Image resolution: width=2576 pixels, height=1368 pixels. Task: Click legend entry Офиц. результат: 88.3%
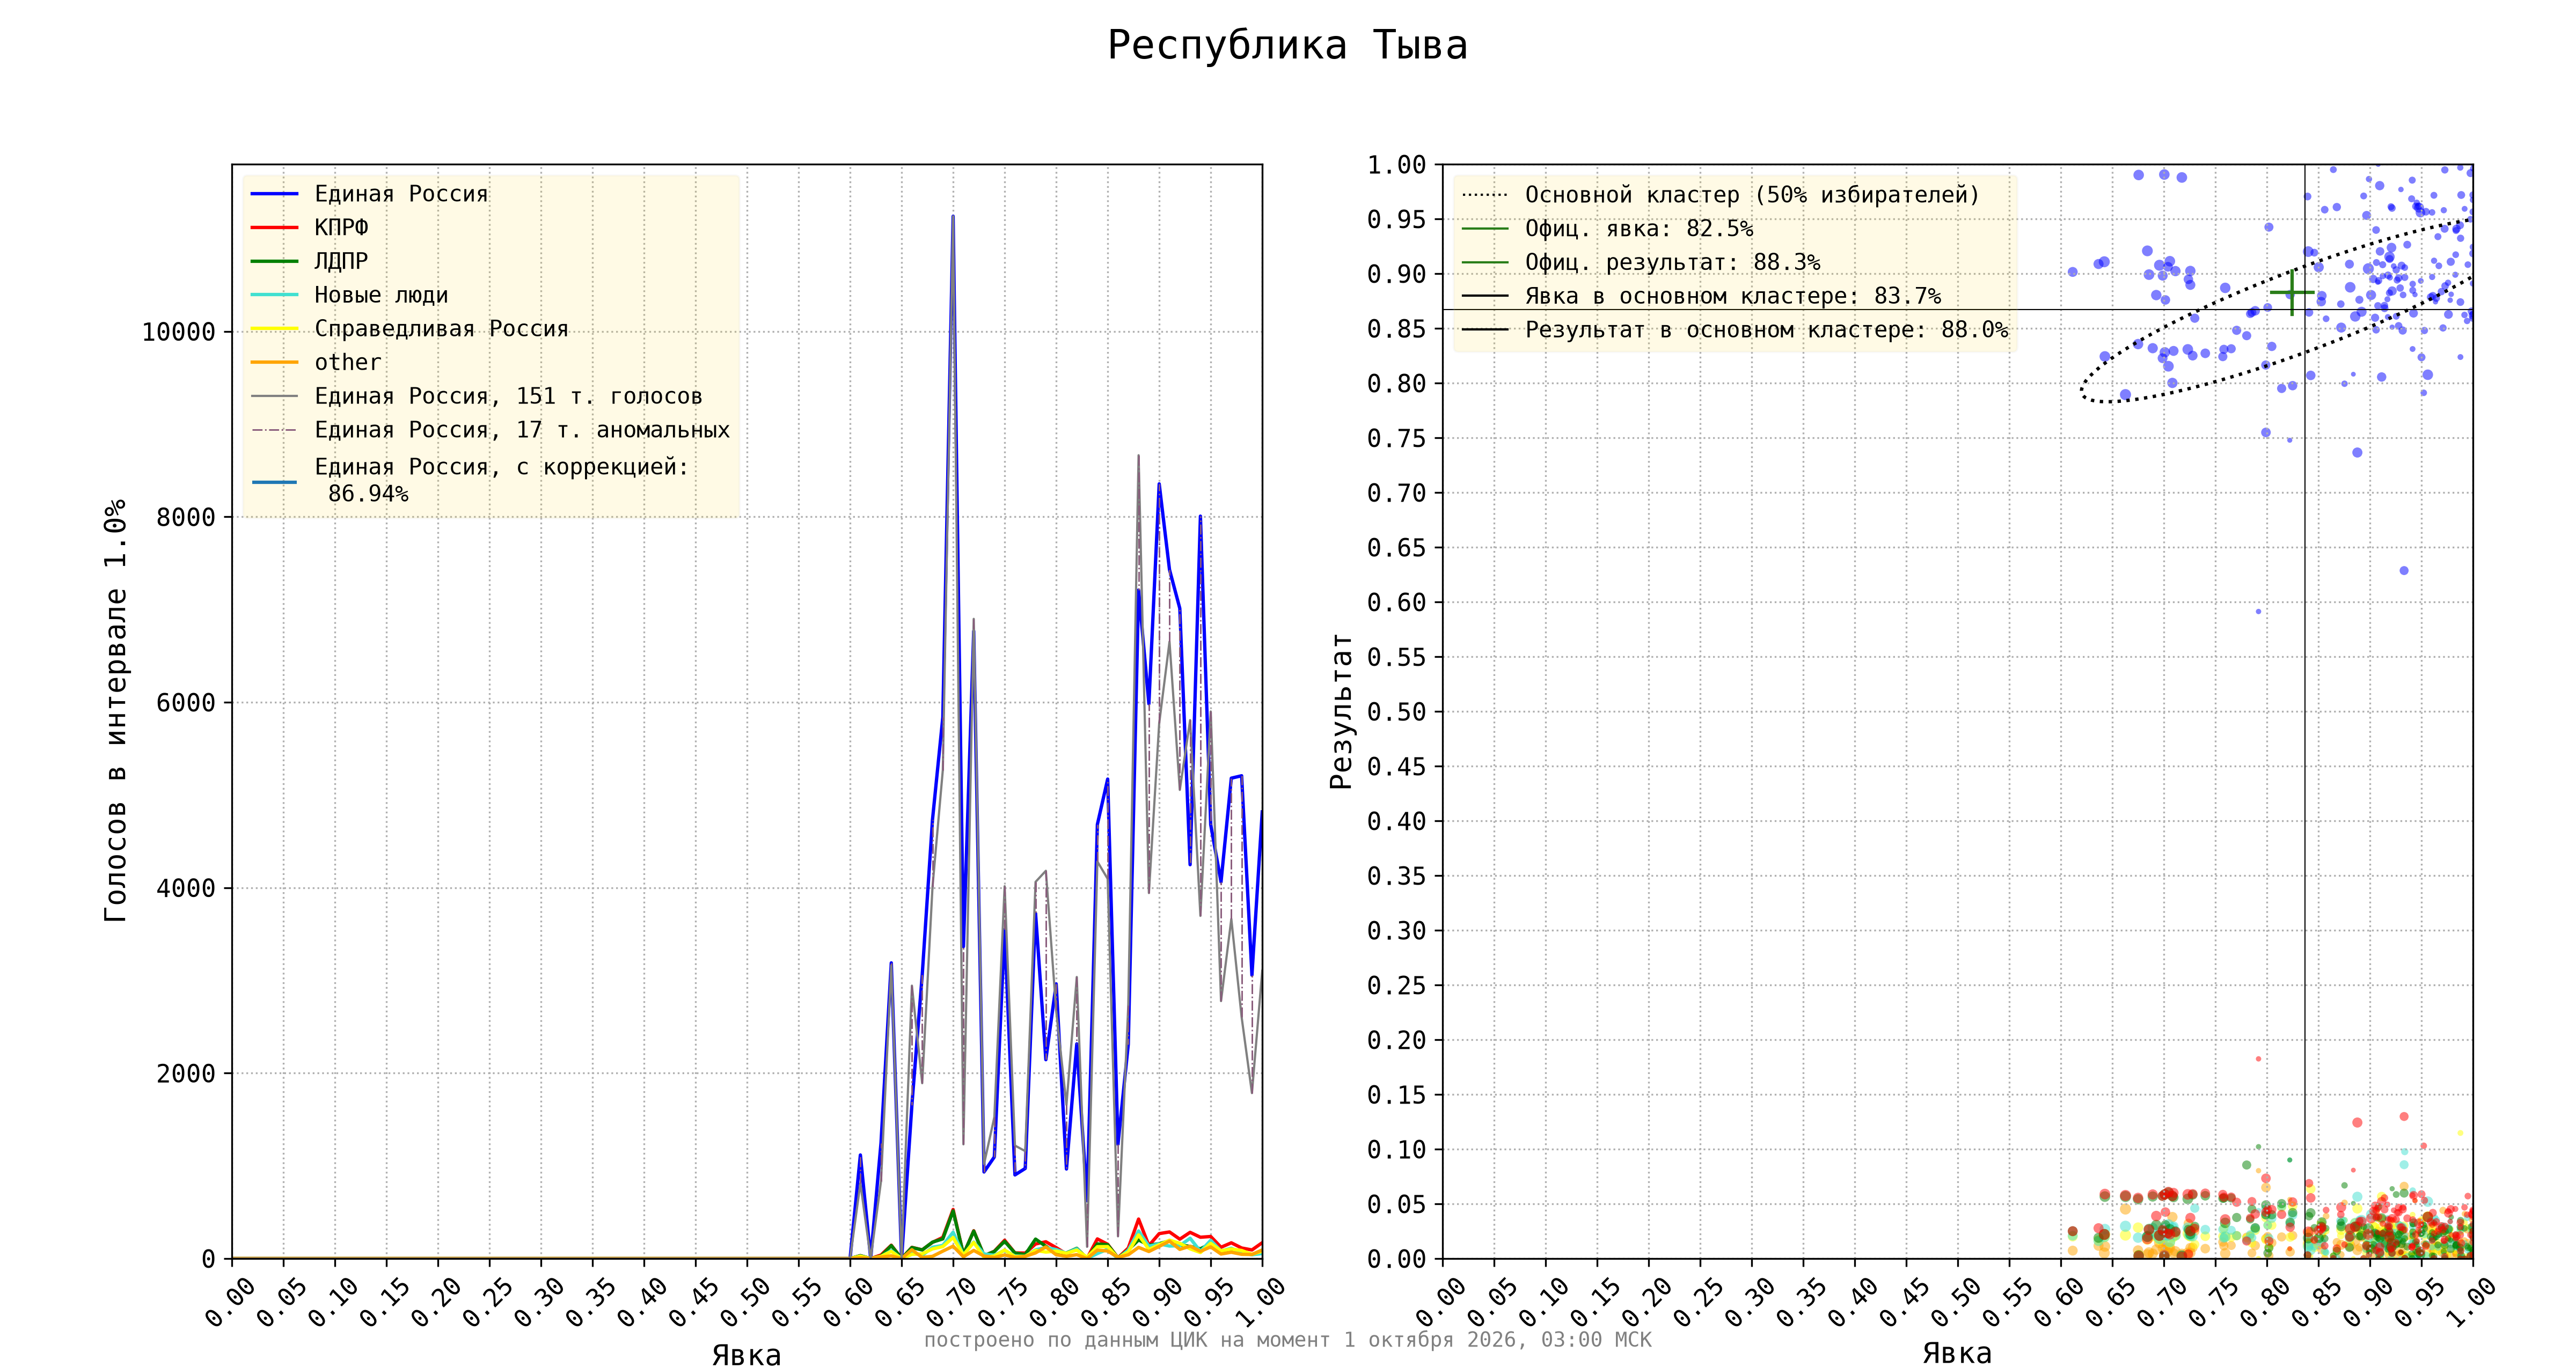point(1640,263)
